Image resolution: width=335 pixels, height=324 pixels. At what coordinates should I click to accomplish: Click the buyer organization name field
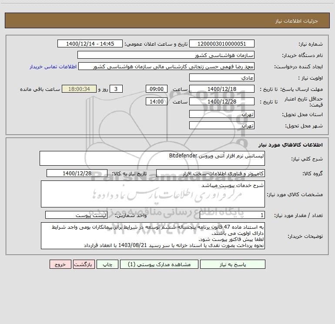pos(166,55)
